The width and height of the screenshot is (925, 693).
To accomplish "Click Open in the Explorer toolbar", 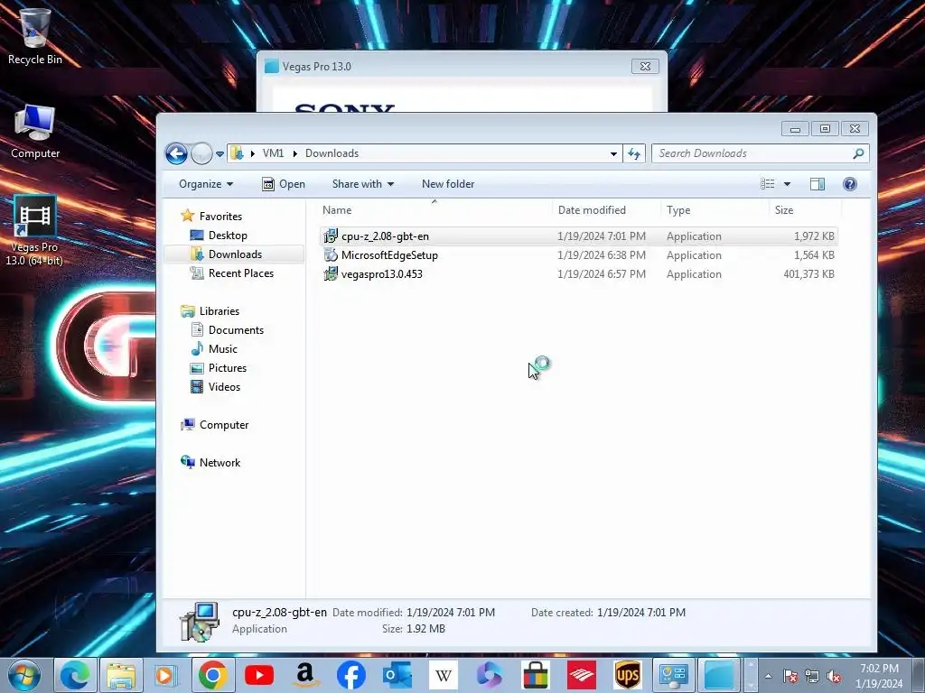I will pyautogui.click(x=284, y=184).
